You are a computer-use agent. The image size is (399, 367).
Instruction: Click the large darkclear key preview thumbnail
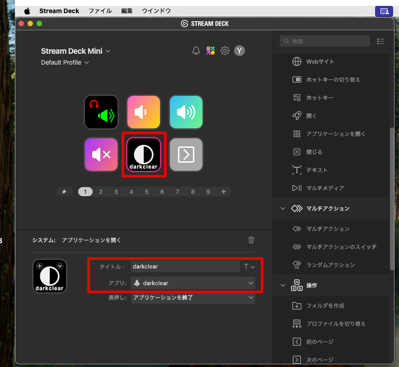point(50,276)
